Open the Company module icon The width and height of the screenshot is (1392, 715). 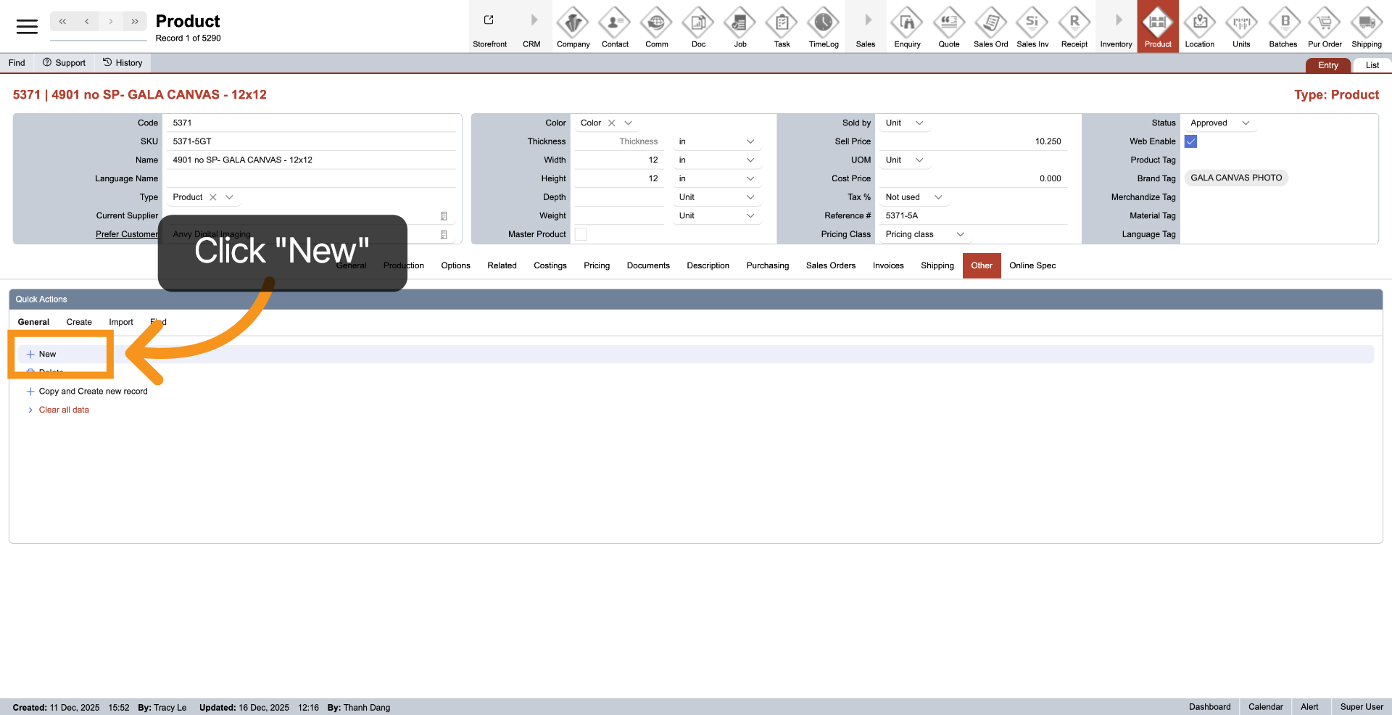[x=573, y=23]
